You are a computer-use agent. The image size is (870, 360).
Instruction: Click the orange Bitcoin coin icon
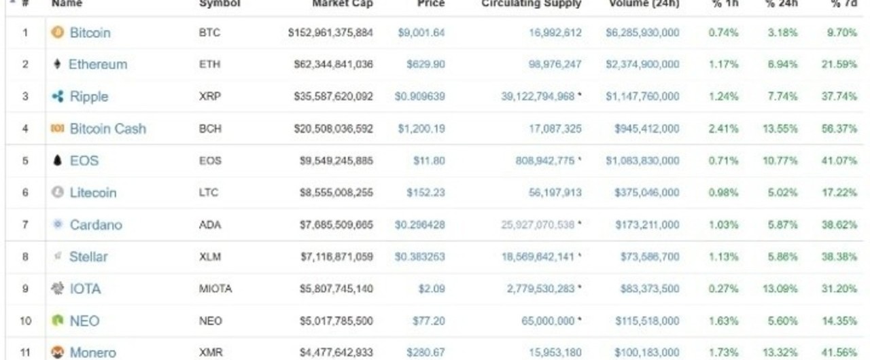58,33
